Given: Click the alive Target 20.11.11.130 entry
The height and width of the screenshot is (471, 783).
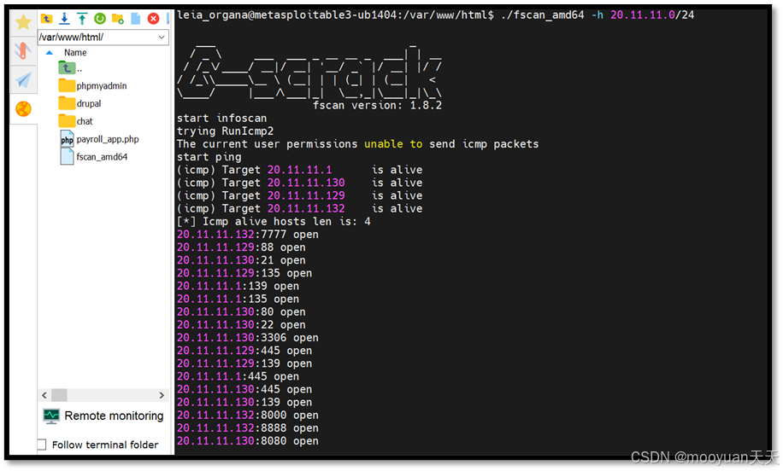Looking at the screenshot, I should 300,183.
